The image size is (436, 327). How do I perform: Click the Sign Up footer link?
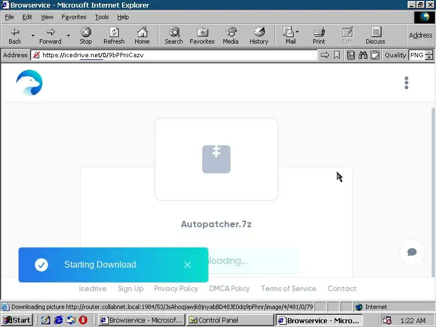(x=130, y=288)
